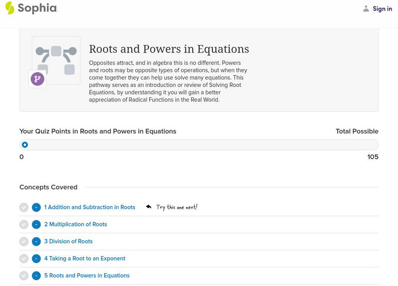Screen dimensions: 398x286
Task: Toggle the blue minus indicator for 'Roots and Powers in Equations'
Action: pyautogui.click(x=35, y=275)
